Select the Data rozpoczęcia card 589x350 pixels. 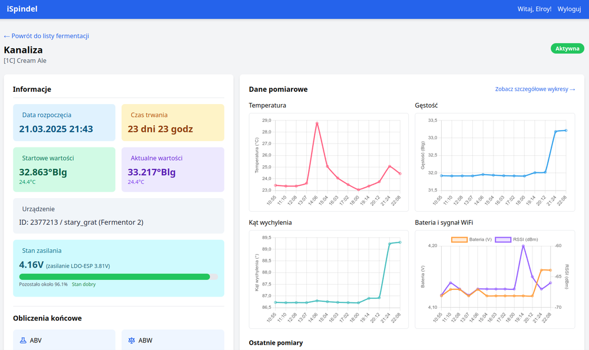point(64,122)
